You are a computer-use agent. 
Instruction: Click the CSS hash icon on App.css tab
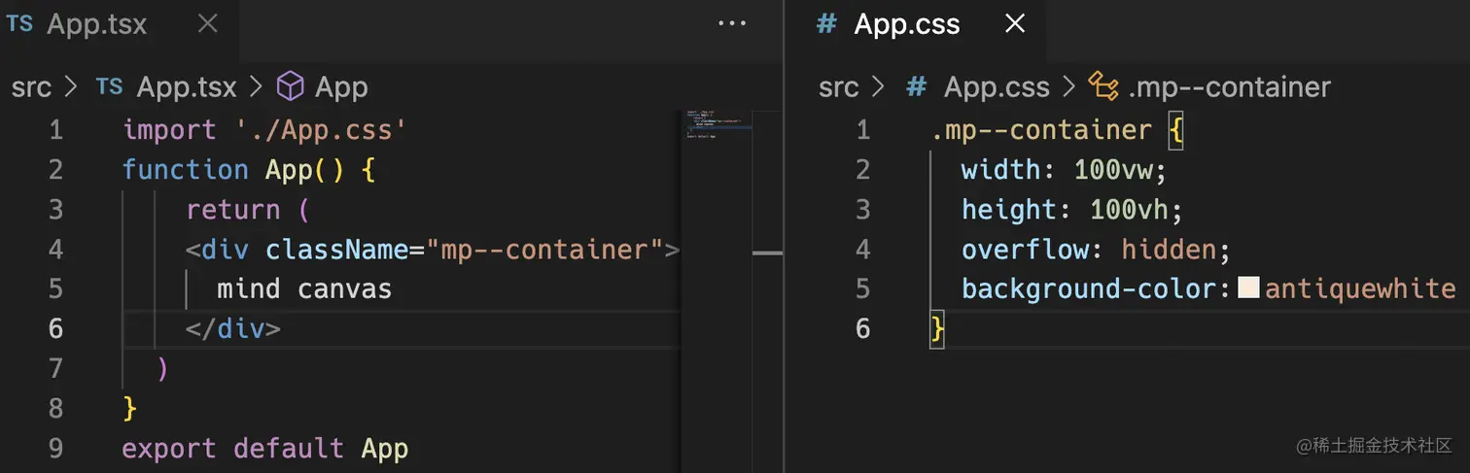[x=826, y=24]
